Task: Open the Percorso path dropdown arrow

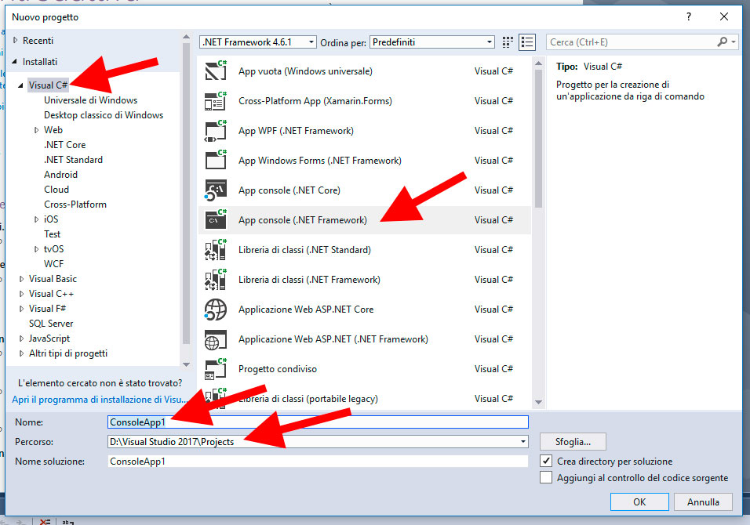Action: click(522, 441)
